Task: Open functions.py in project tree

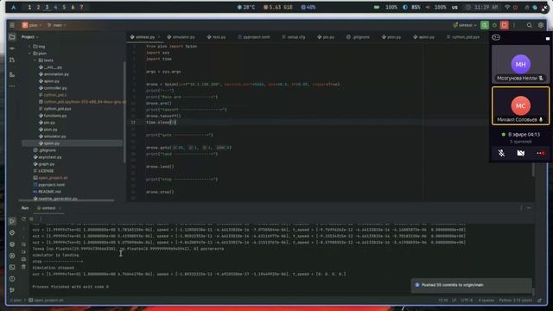Action: pyautogui.click(x=55, y=116)
